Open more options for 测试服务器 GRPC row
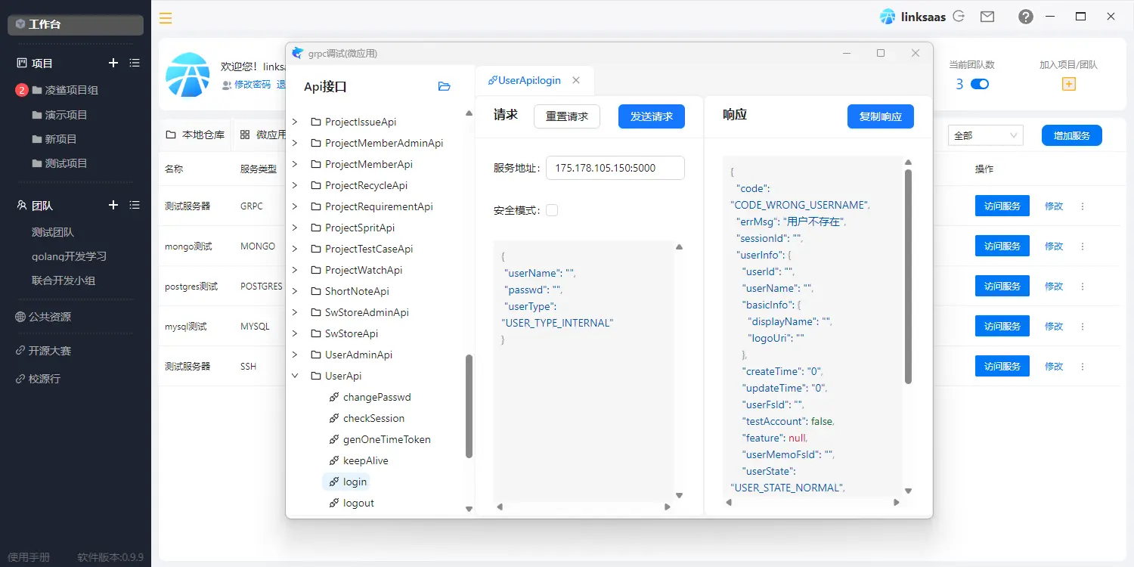 coord(1082,206)
